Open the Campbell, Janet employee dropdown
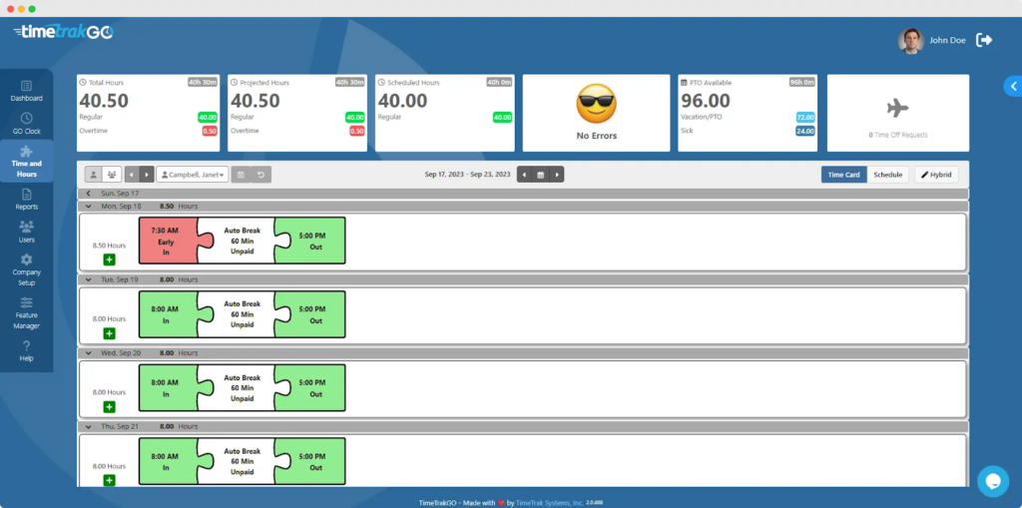Screen dimensions: 1022x508 tap(193, 175)
